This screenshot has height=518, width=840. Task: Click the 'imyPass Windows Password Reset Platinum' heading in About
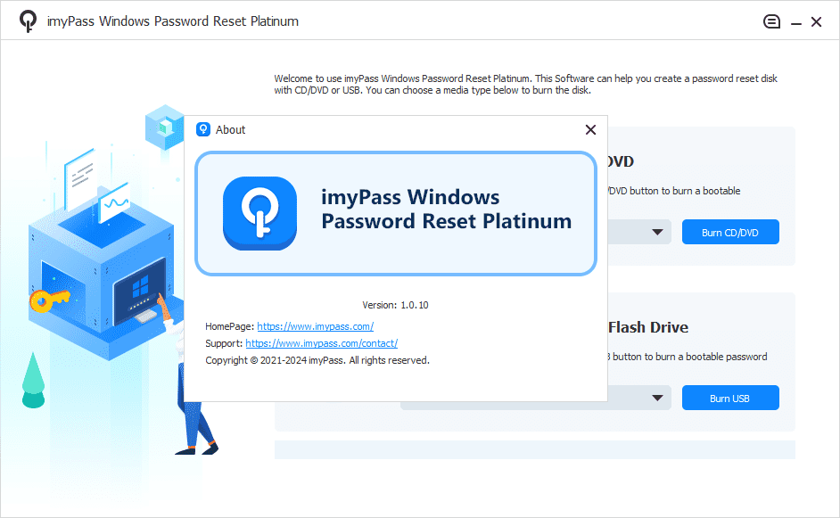click(x=446, y=209)
